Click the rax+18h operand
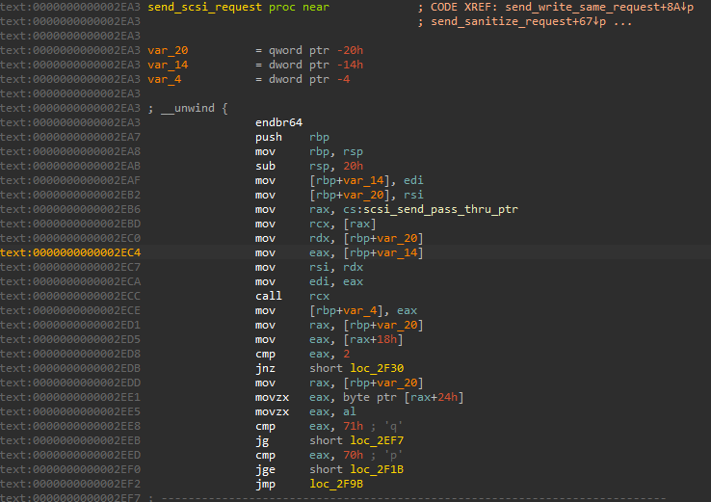The height and width of the screenshot is (502, 711). 373,340
